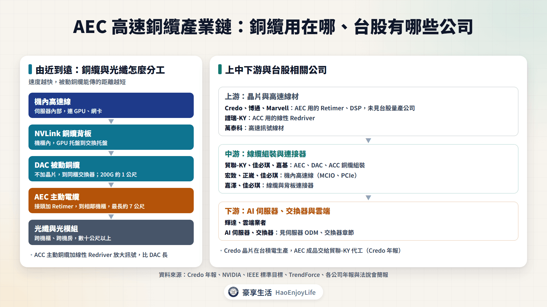The height and width of the screenshot is (307, 547).
Task: Select the orange AEC 主動電纜 card
Action: [x=111, y=200]
